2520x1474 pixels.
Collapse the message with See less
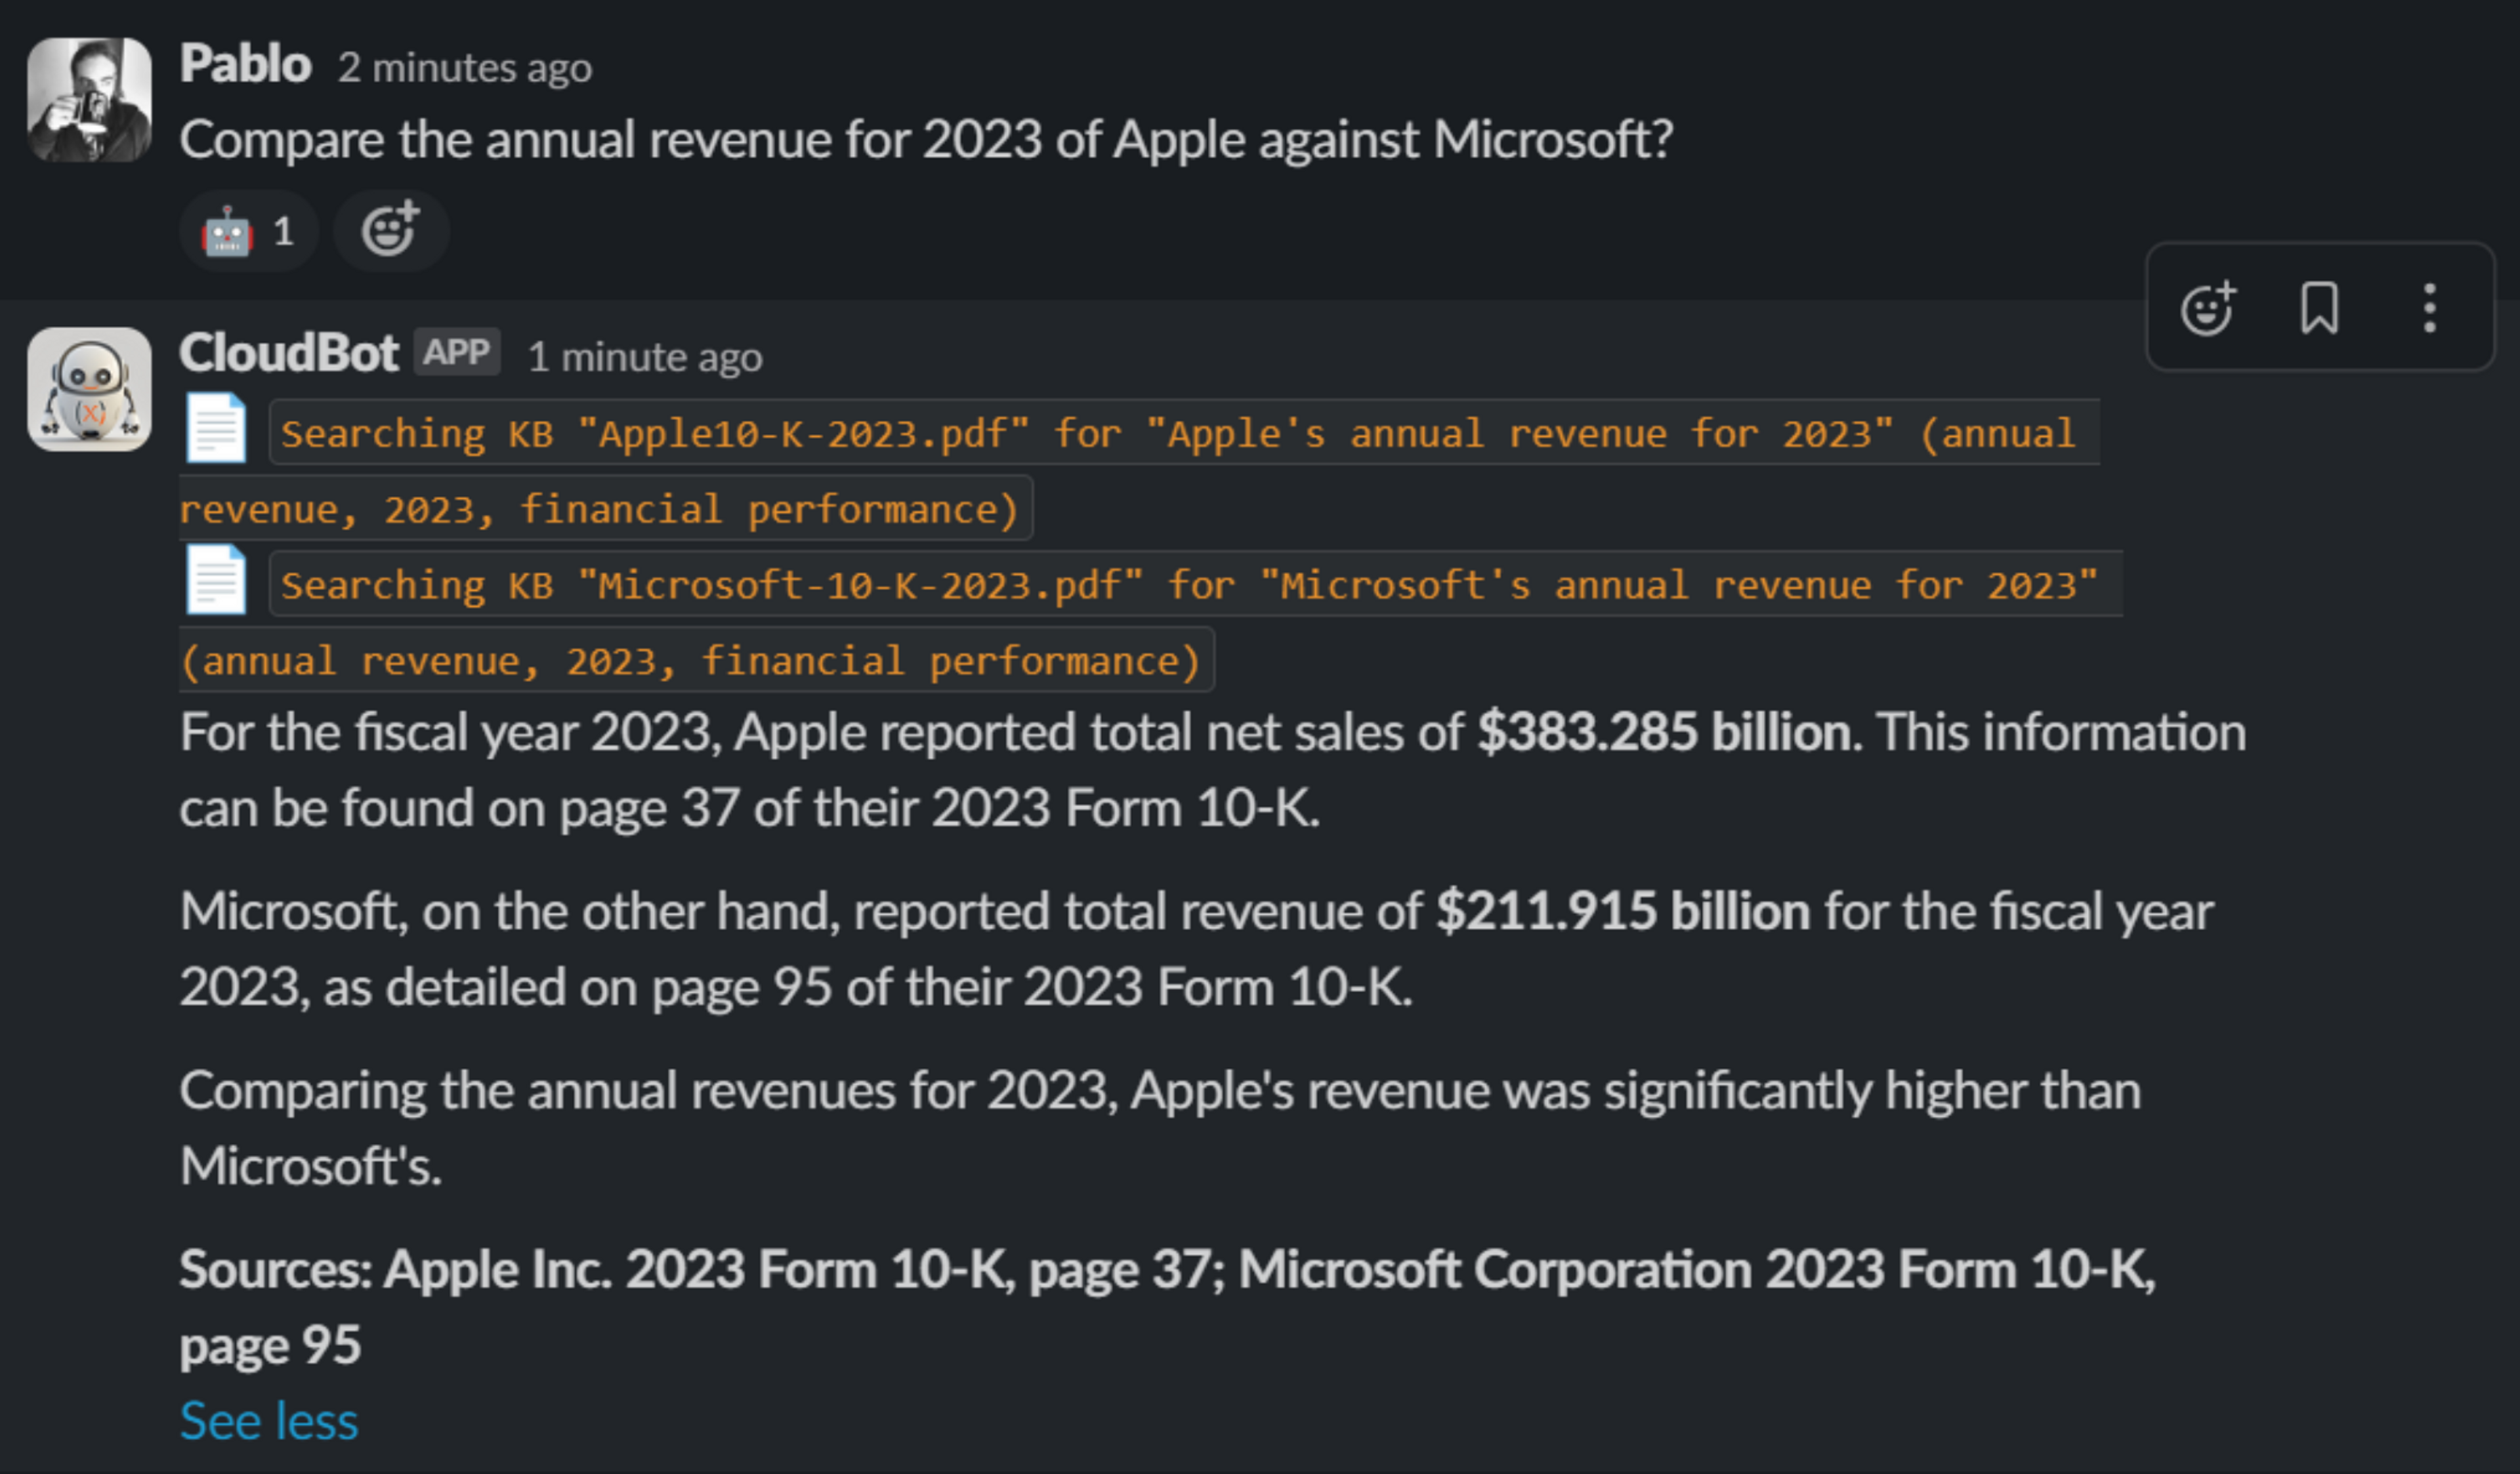[268, 1420]
